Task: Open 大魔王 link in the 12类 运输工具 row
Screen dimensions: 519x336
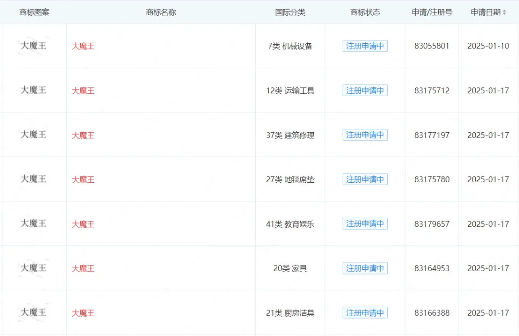Action: tap(83, 91)
